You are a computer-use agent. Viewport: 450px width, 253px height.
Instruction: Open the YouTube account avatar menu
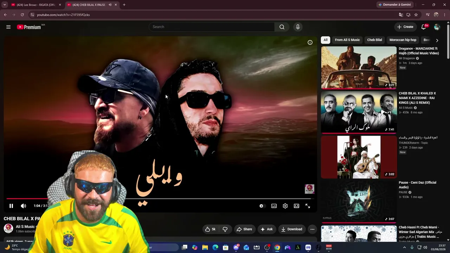[x=437, y=27]
